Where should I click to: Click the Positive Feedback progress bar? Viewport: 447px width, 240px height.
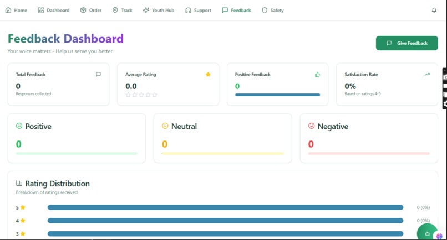point(277,95)
